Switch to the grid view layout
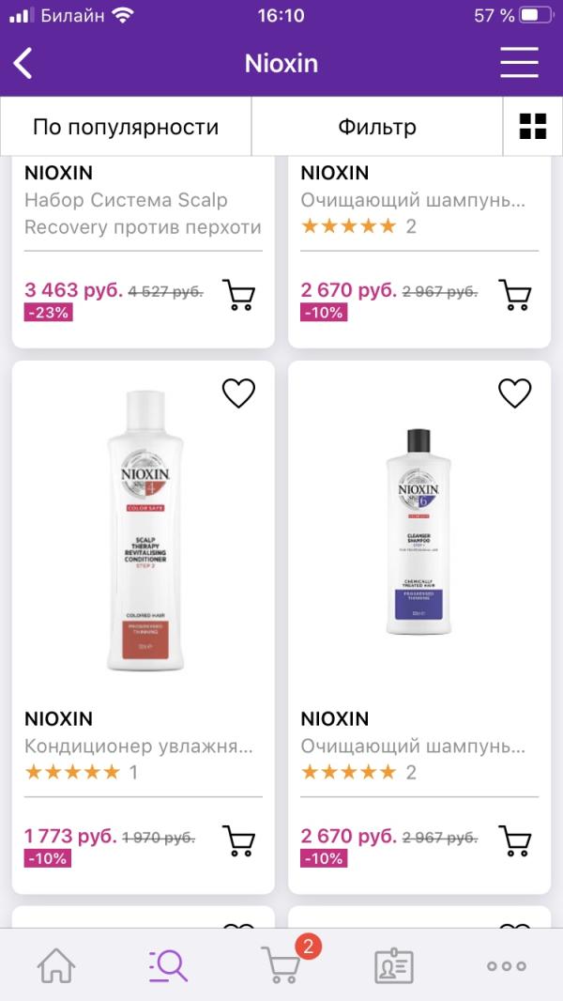Screen dimensions: 563x1001 coord(533,127)
